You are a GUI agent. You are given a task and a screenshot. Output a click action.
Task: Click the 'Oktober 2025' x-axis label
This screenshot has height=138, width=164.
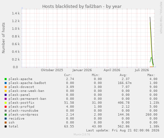coord(52,70)
